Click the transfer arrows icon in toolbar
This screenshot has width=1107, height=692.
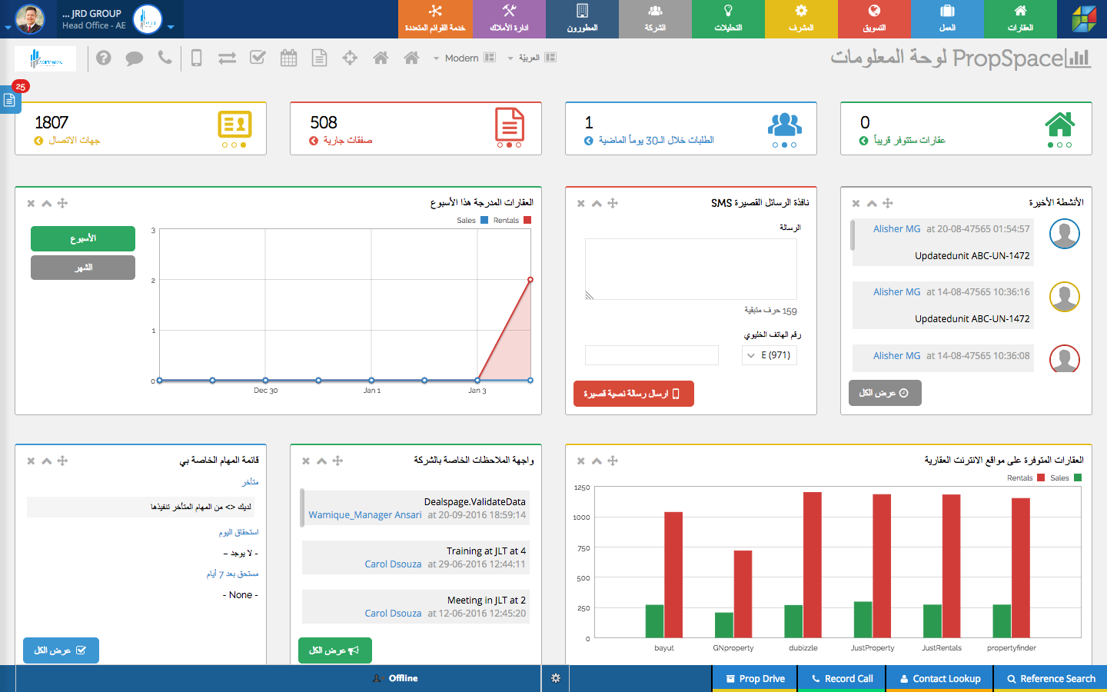227,58
